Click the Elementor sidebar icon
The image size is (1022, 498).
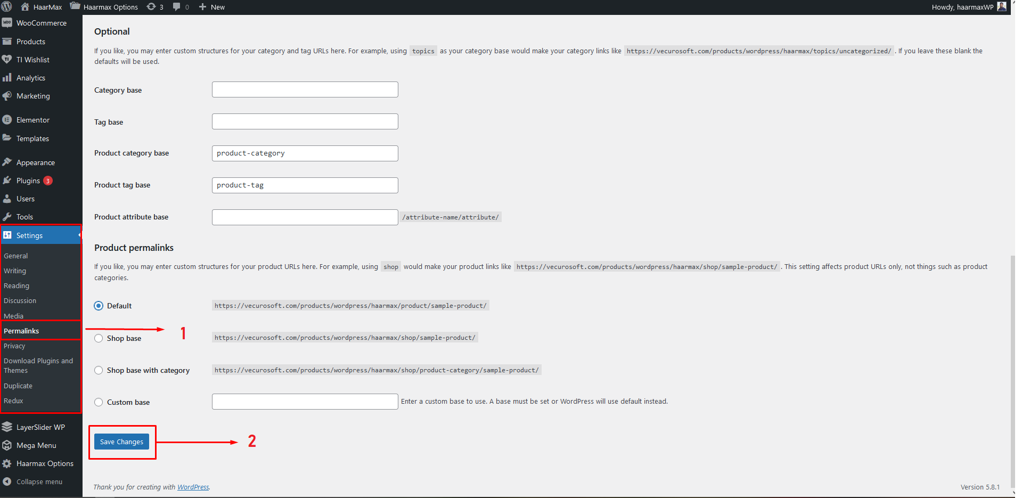tap(7, 120)
